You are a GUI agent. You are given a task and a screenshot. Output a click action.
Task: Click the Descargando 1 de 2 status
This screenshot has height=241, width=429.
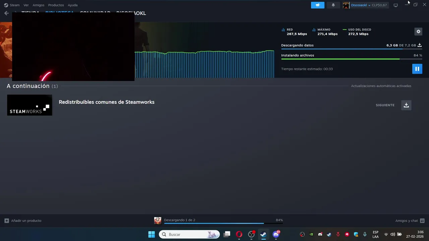pyautogui.click(x=180, y=220)
